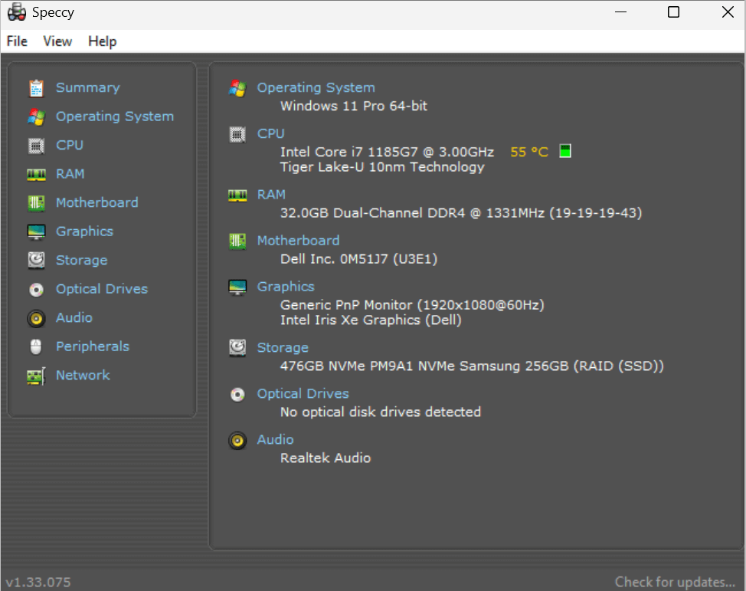Click the Storage heading in main panel

point(283,348)
